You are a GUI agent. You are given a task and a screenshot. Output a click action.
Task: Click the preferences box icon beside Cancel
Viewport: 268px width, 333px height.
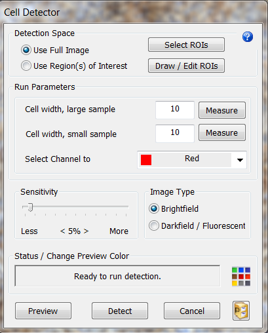241,311
